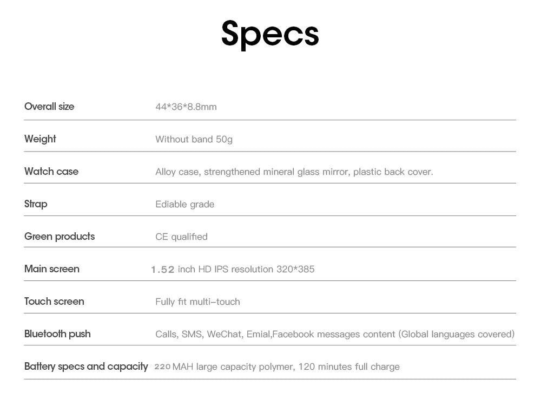Select the Main screen label
Image resolution: width=541 pixels, height=412 pixels.
pyautogui.click(x=52, y=269)
